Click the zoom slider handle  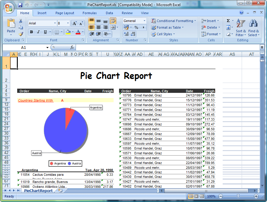(238, 196)
